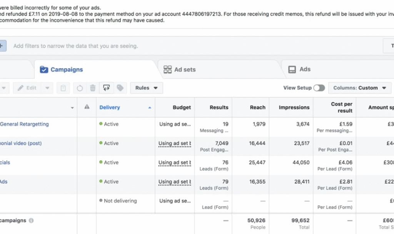Click the warning triangle column header
394x234 pixels.
87,107
